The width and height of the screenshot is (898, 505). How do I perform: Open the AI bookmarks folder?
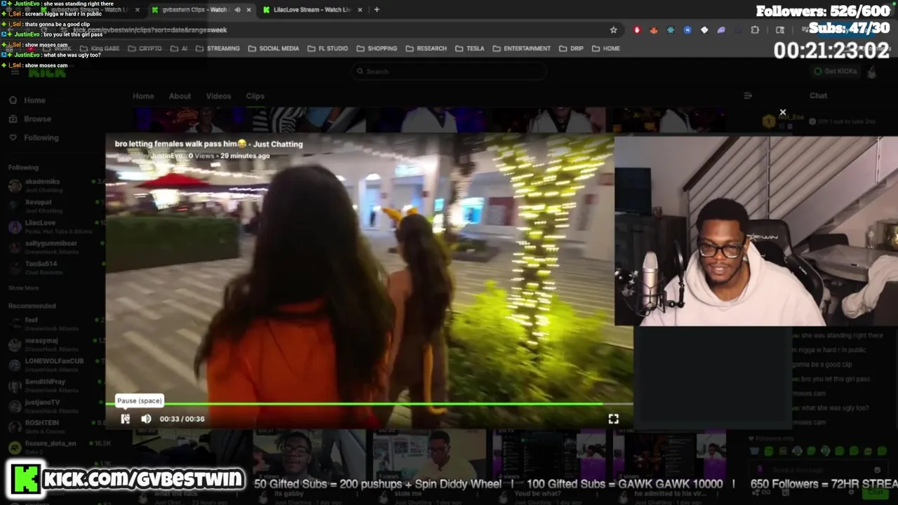179,48
